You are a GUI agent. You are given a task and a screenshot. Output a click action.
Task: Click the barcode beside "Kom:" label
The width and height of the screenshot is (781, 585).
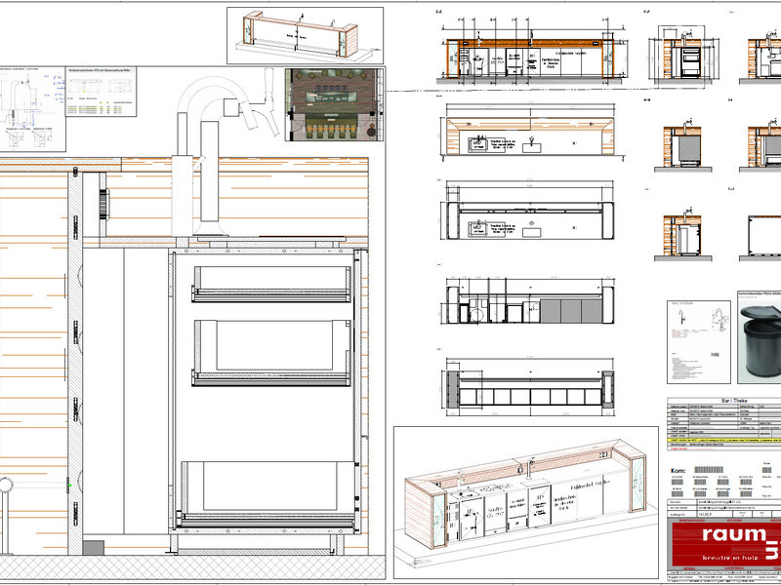[x=709, y=470]
